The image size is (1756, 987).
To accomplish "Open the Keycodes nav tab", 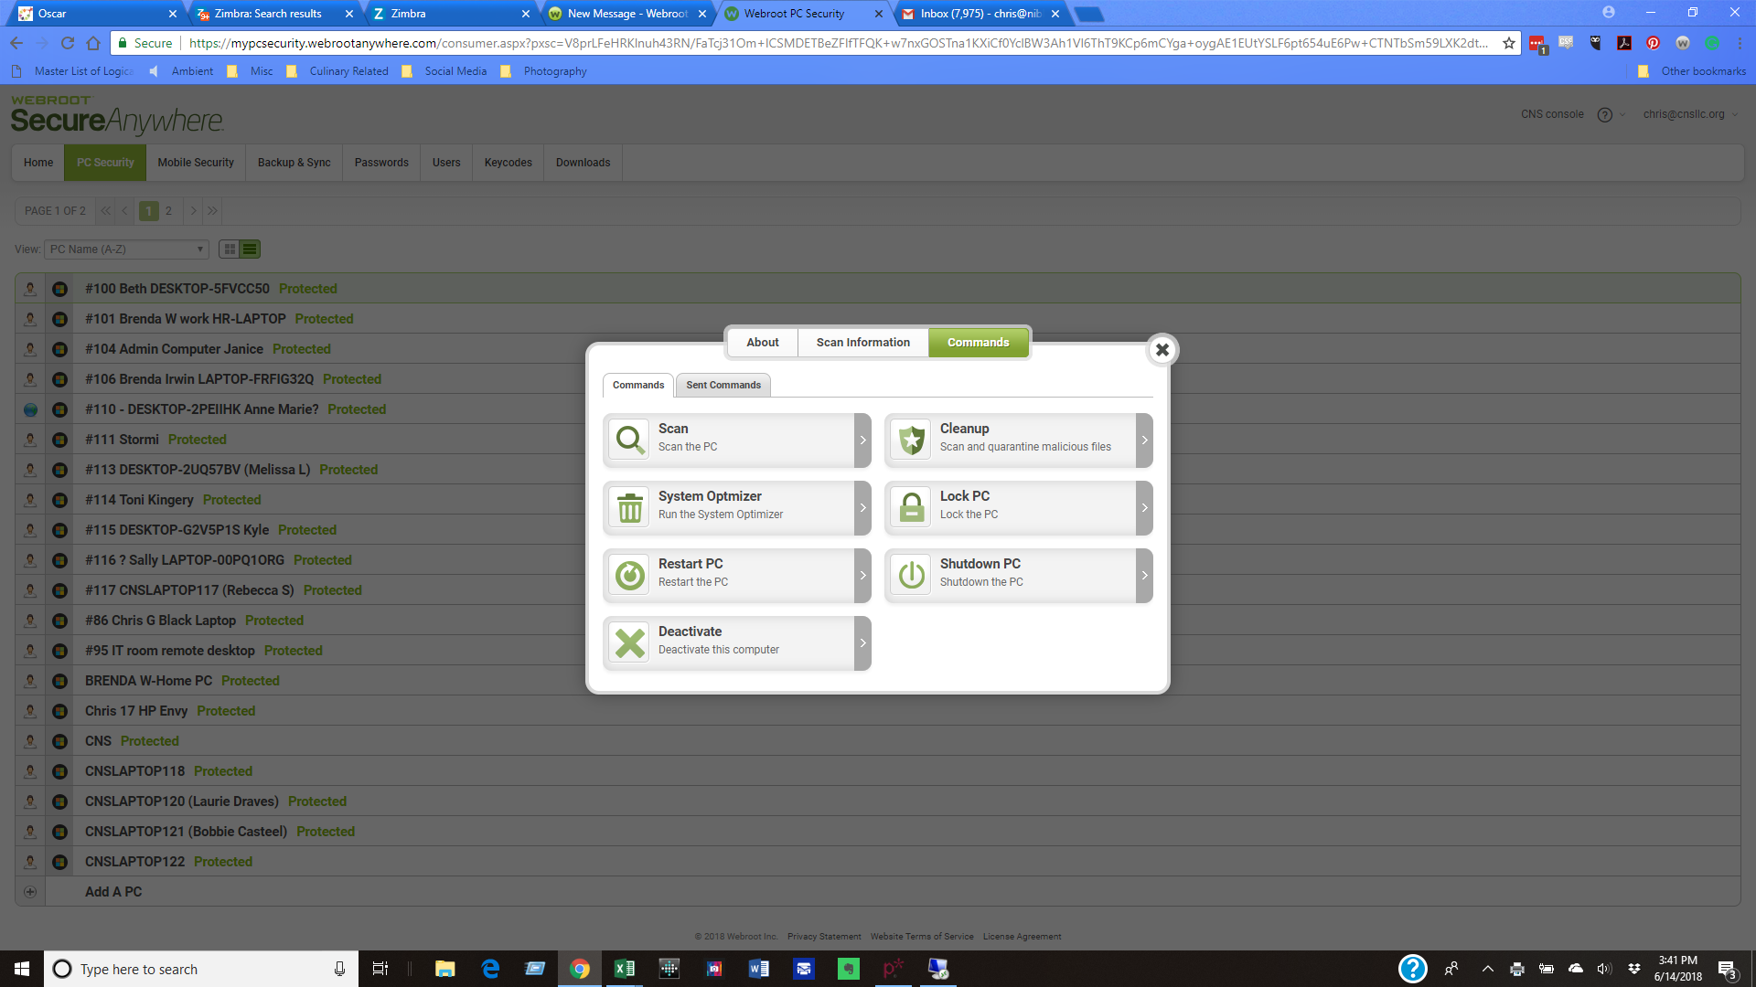I will pyautogui.click(x=509, y=163).
